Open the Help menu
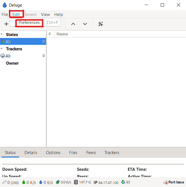The height and width of the screenshot is (187, 186). [x=59, y=15]
